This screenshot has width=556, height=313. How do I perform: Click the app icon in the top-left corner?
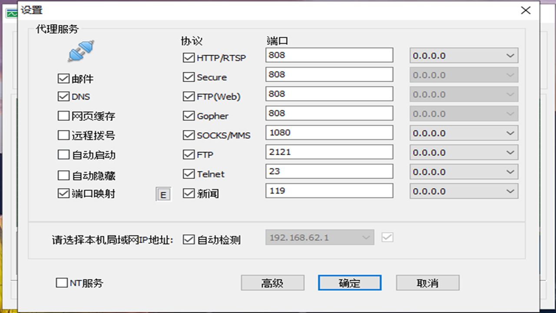(x=10, y=13)
